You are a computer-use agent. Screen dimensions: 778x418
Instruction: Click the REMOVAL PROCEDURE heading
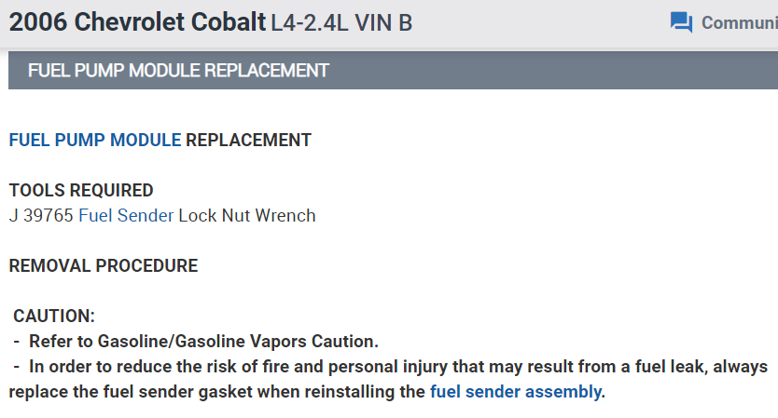tap(104, 266)
